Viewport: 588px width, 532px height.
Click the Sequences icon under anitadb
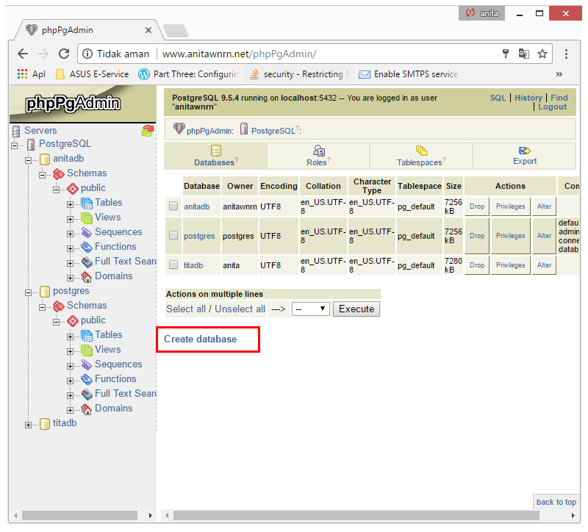pos(87,232)
